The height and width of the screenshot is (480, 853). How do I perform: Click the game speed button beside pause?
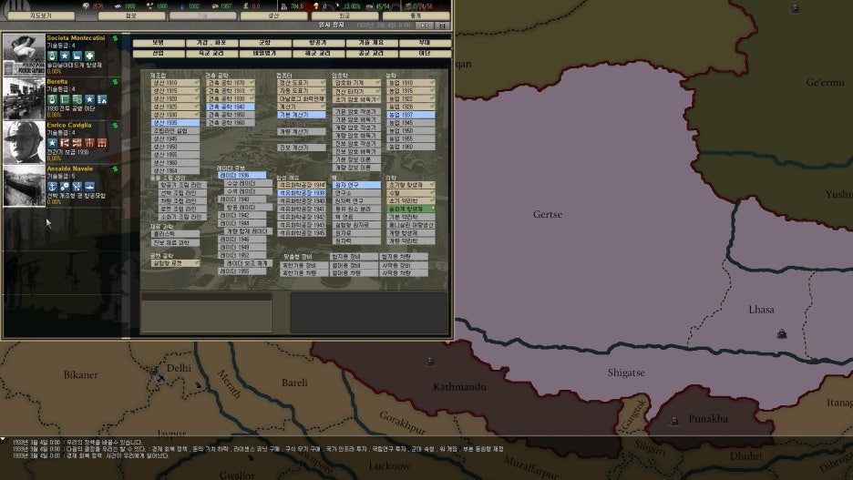click(x=426, y=26)
